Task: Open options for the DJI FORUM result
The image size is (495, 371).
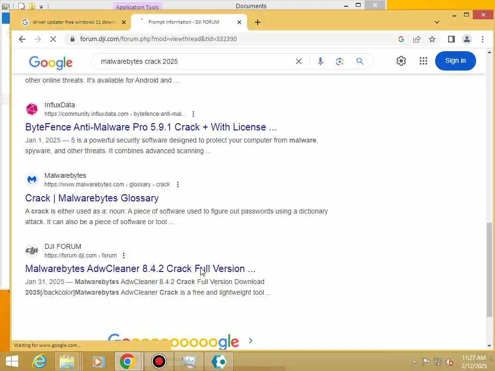Action: (x=124, y=256)
